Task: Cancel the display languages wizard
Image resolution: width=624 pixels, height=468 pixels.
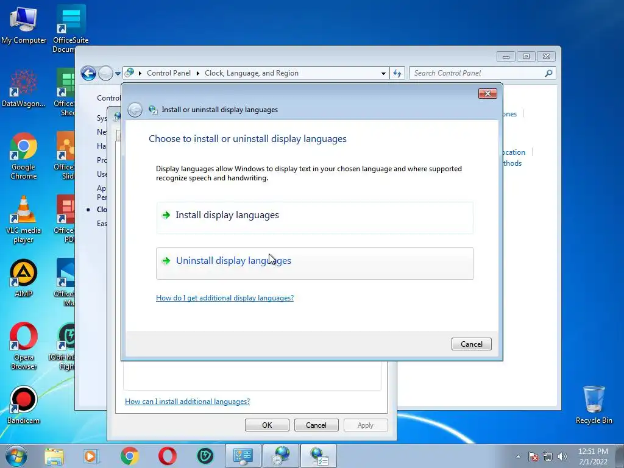Action: point(471,344)
